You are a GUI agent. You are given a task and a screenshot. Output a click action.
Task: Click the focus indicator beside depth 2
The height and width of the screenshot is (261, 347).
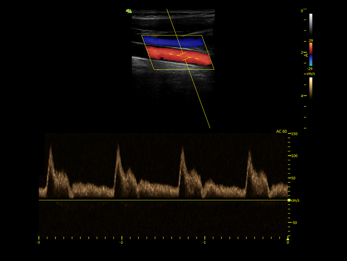[306, 55]
